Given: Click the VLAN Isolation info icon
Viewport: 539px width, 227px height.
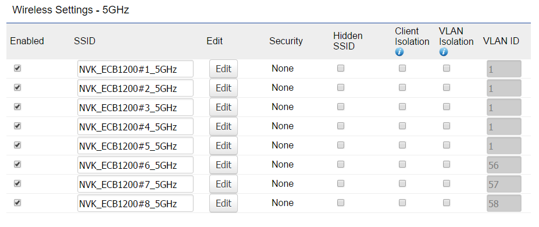Looking at the screenshot, I should (444, 52).
